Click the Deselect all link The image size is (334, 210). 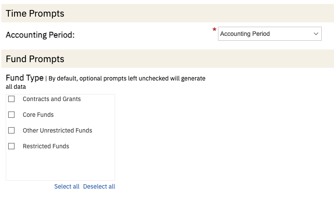99,186
